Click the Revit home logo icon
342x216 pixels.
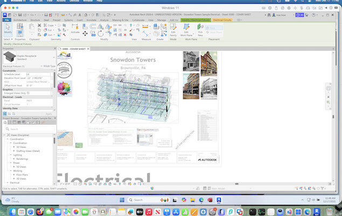[5, 15]
